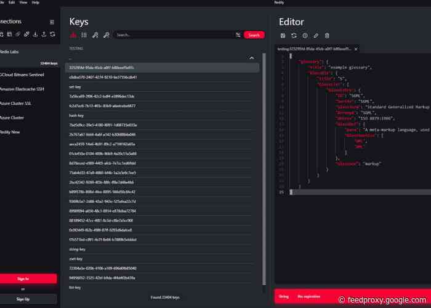Open the Edit menu
Screen dimensions: 431x308
point(12,2)
